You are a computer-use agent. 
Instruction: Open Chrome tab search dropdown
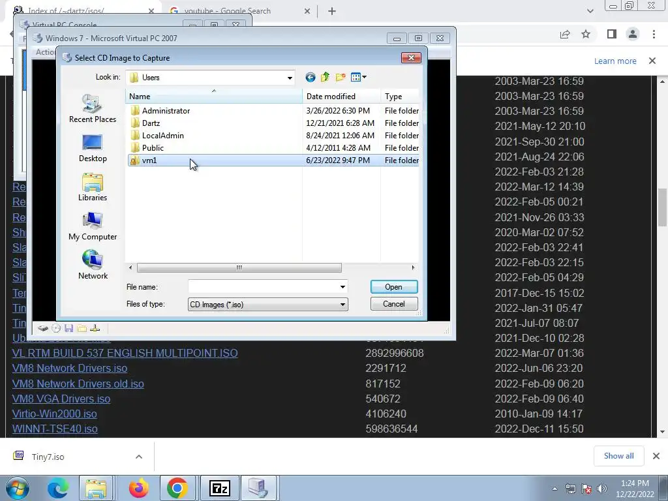590,11
